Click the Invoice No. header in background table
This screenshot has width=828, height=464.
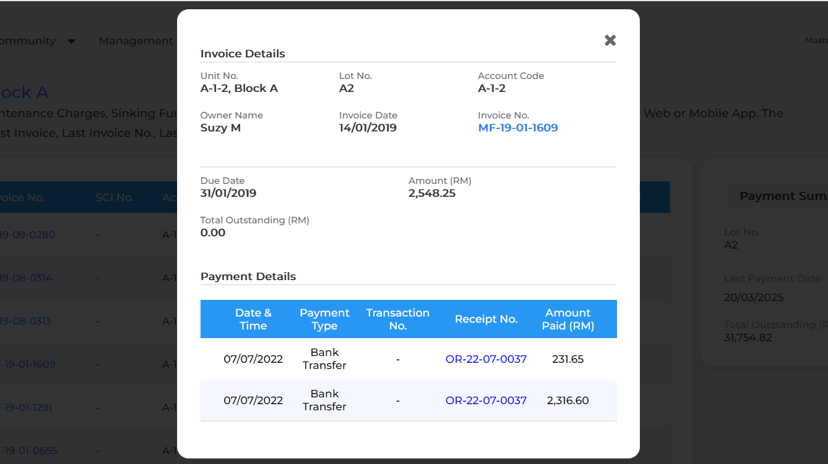[22, 197]
